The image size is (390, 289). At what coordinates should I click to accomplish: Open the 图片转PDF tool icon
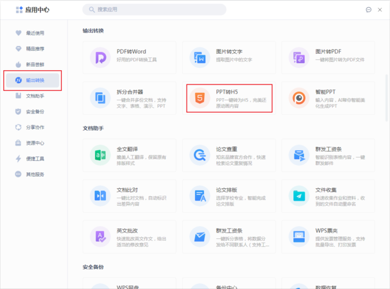299,58
